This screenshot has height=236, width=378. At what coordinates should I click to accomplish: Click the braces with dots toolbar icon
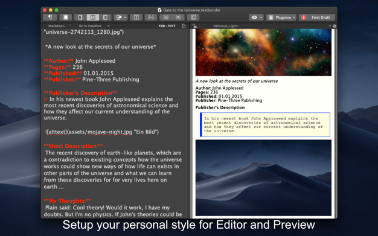[x=151, y=18]
